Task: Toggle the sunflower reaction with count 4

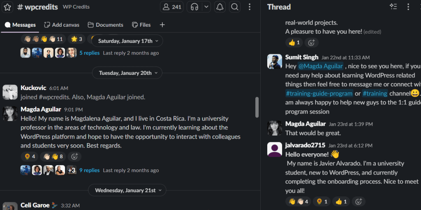Action: point(30,156)
